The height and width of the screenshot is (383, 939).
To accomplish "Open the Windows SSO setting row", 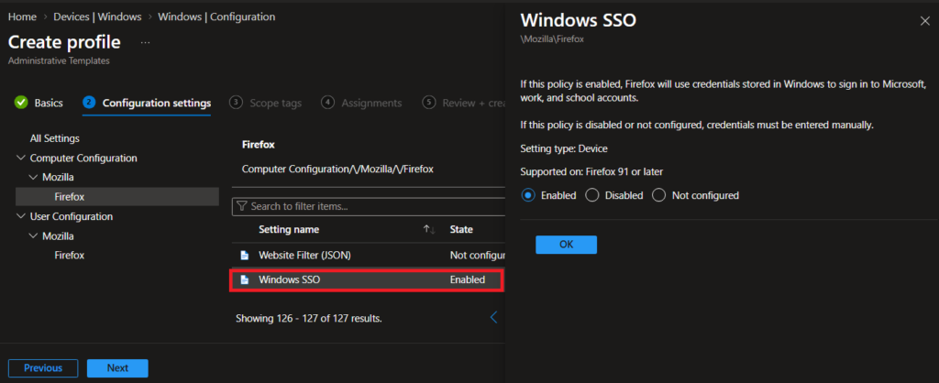I will point(367,279).
